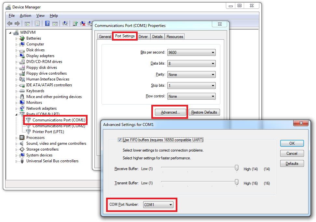Click the Update Driver Software toolbar icon
Viewport: 316px width, 222px height.
(75, 23)
